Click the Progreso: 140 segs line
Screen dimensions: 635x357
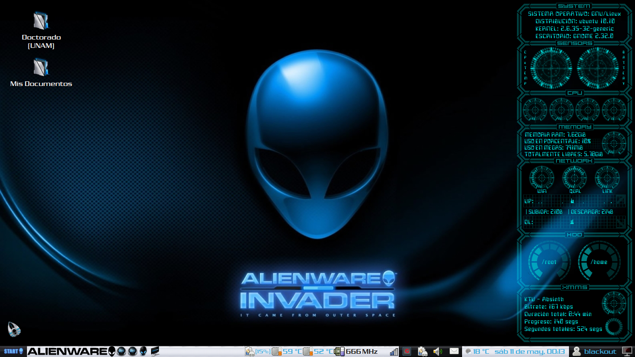[550, 322]
